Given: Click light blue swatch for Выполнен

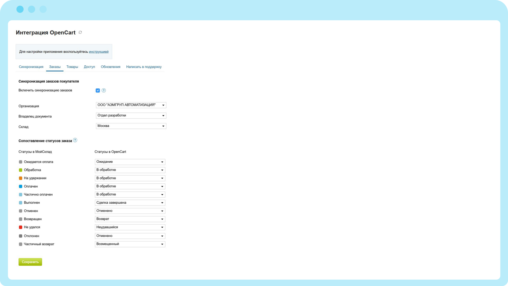Looking at the screenshot, I should point(21,203).
